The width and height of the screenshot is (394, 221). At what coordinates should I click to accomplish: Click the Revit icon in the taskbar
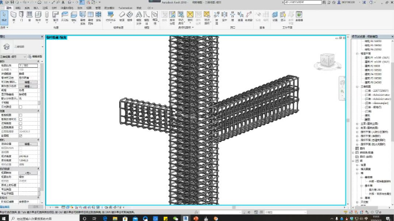[x=185, y=218]
